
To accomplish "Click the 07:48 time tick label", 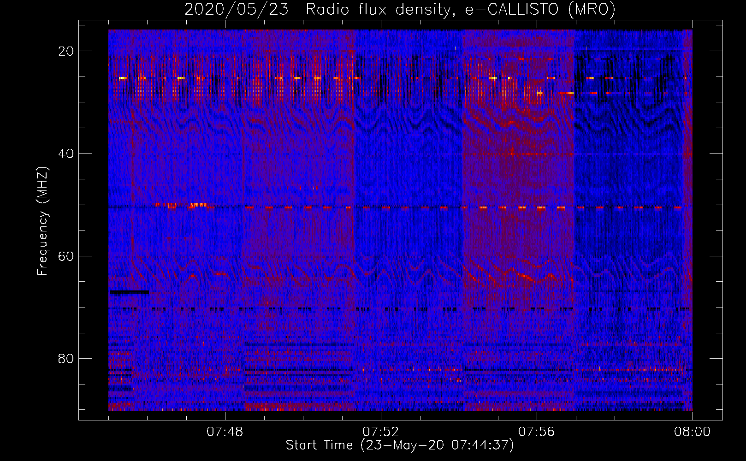I will [x=225, y=432].
